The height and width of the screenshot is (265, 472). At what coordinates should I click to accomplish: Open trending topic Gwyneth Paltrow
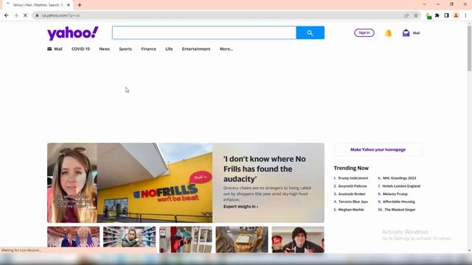353,186
